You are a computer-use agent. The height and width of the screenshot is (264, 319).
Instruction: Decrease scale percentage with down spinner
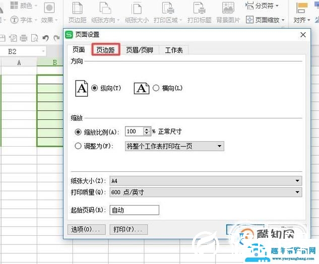[147, 133]
